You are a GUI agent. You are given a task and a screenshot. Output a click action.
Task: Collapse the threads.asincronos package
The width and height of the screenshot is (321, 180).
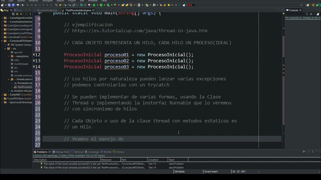click(x=9, y=79)
